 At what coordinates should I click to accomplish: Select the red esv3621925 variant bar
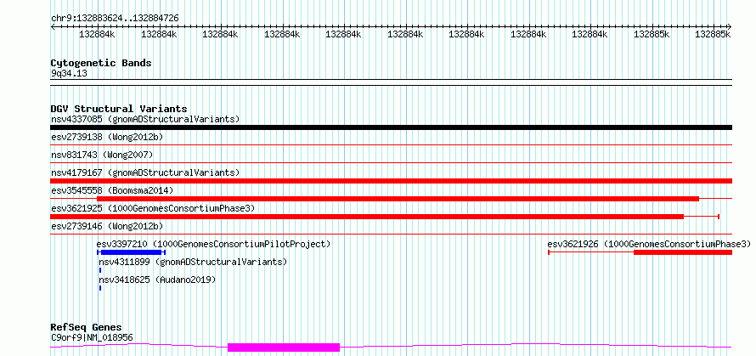[368, 217]
